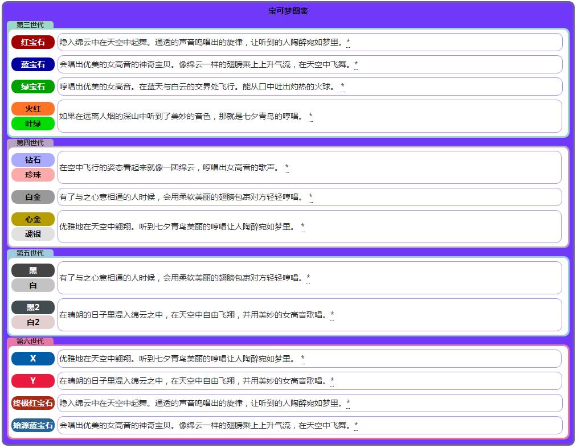Click the 始源蓝宝石 entry starting 会唱出优美的女高音
Image resolution: width=577 pixels, height=448 pixels.
[310, 425]
